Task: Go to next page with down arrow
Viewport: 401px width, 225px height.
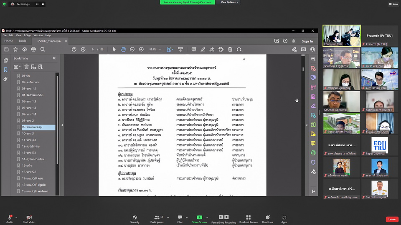Action: pyautogui.click(x=83, y=50)
